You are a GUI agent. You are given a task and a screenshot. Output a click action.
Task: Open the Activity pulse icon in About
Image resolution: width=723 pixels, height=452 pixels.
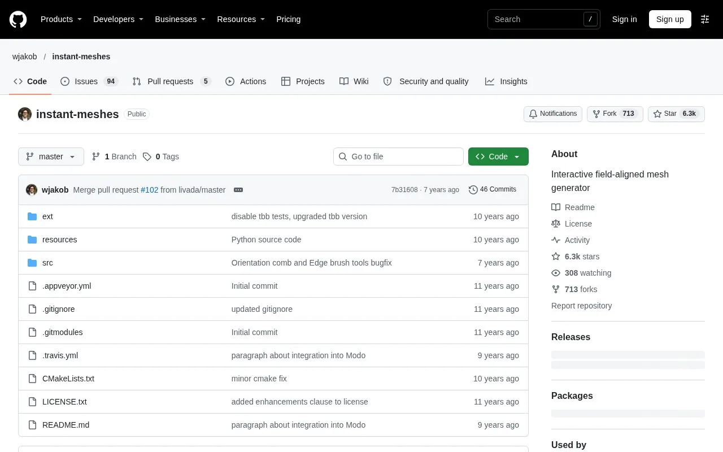pos(556,240)
